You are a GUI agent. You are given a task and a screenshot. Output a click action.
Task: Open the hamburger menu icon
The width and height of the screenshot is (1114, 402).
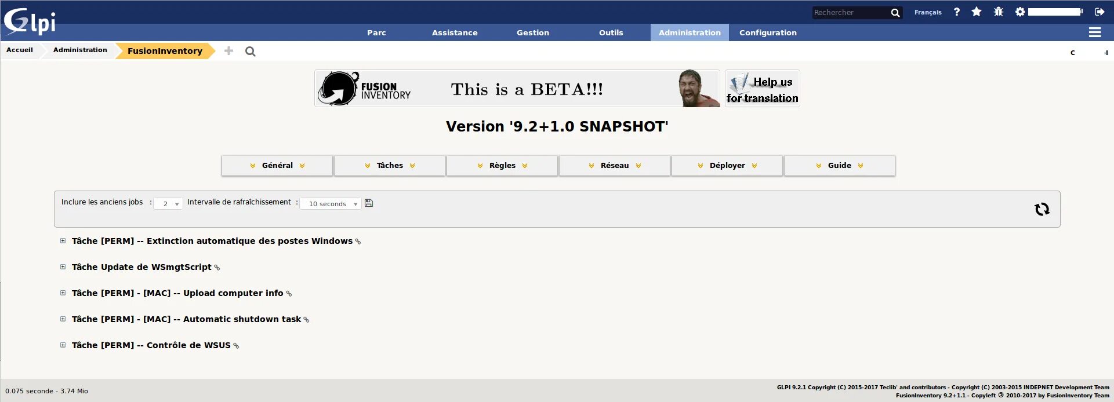click(x=1095, y=32)
